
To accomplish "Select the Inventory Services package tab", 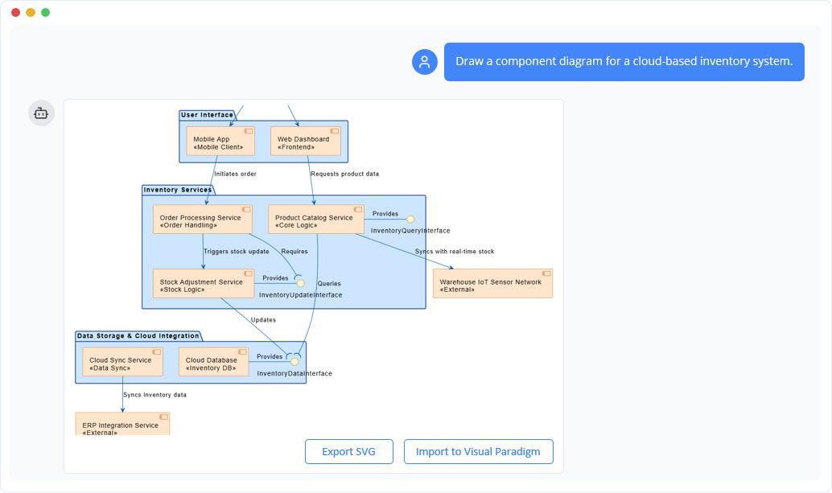I will [179, 189].
